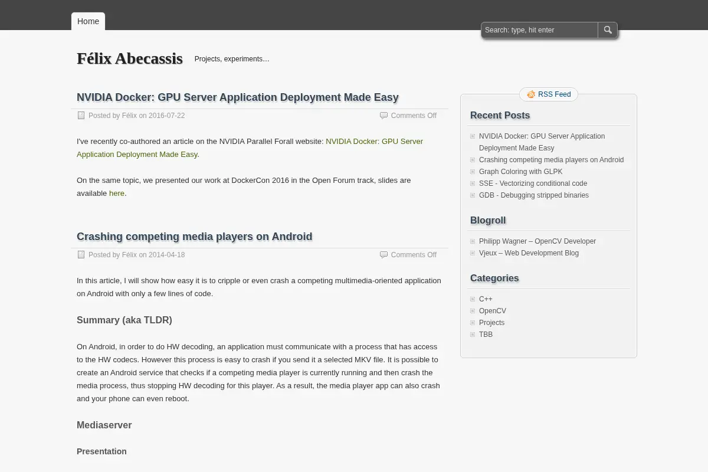708x472 pixels.
Task: Click the 'Recent Posts' sidebar heading
Action: tap(500, 116)
